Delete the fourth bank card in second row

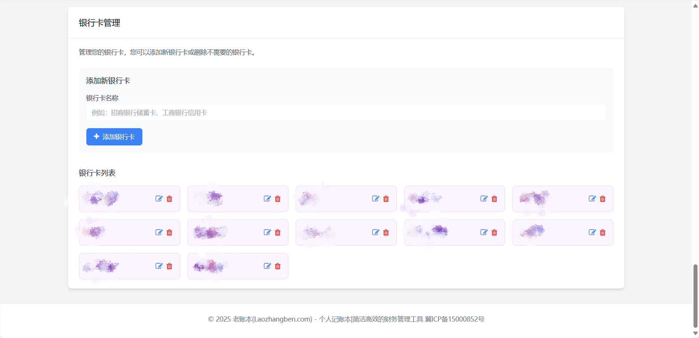494,233
